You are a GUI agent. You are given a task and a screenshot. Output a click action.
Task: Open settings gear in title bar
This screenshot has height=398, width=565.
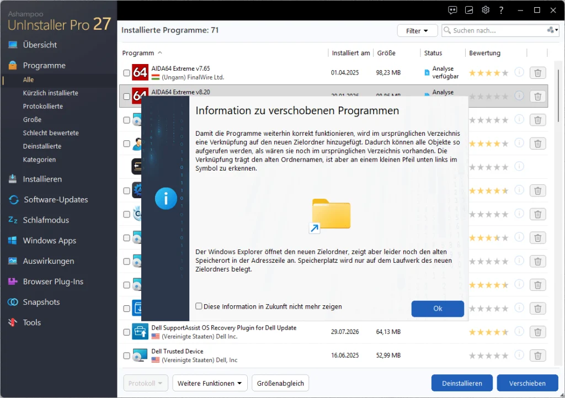(486, 10)
